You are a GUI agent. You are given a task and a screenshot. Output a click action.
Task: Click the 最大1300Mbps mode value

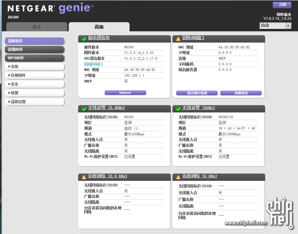pos(229,134)
